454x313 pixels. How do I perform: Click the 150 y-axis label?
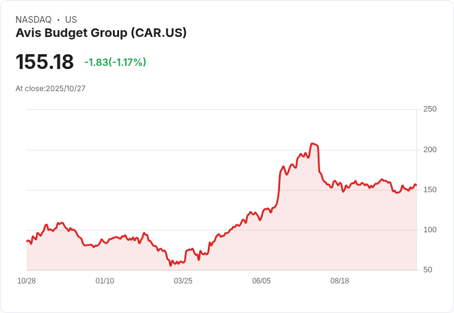[x=429, y=190]
